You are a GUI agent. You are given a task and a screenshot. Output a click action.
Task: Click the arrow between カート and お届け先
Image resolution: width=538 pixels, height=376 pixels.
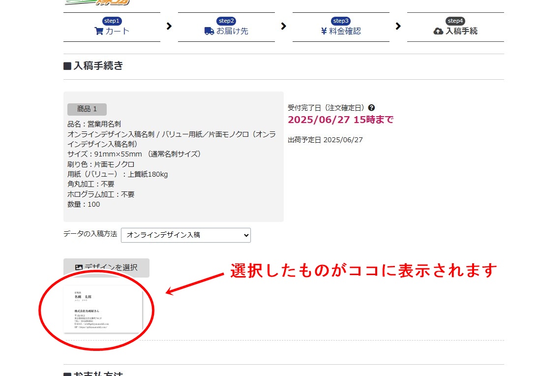(x=169, y=26)
